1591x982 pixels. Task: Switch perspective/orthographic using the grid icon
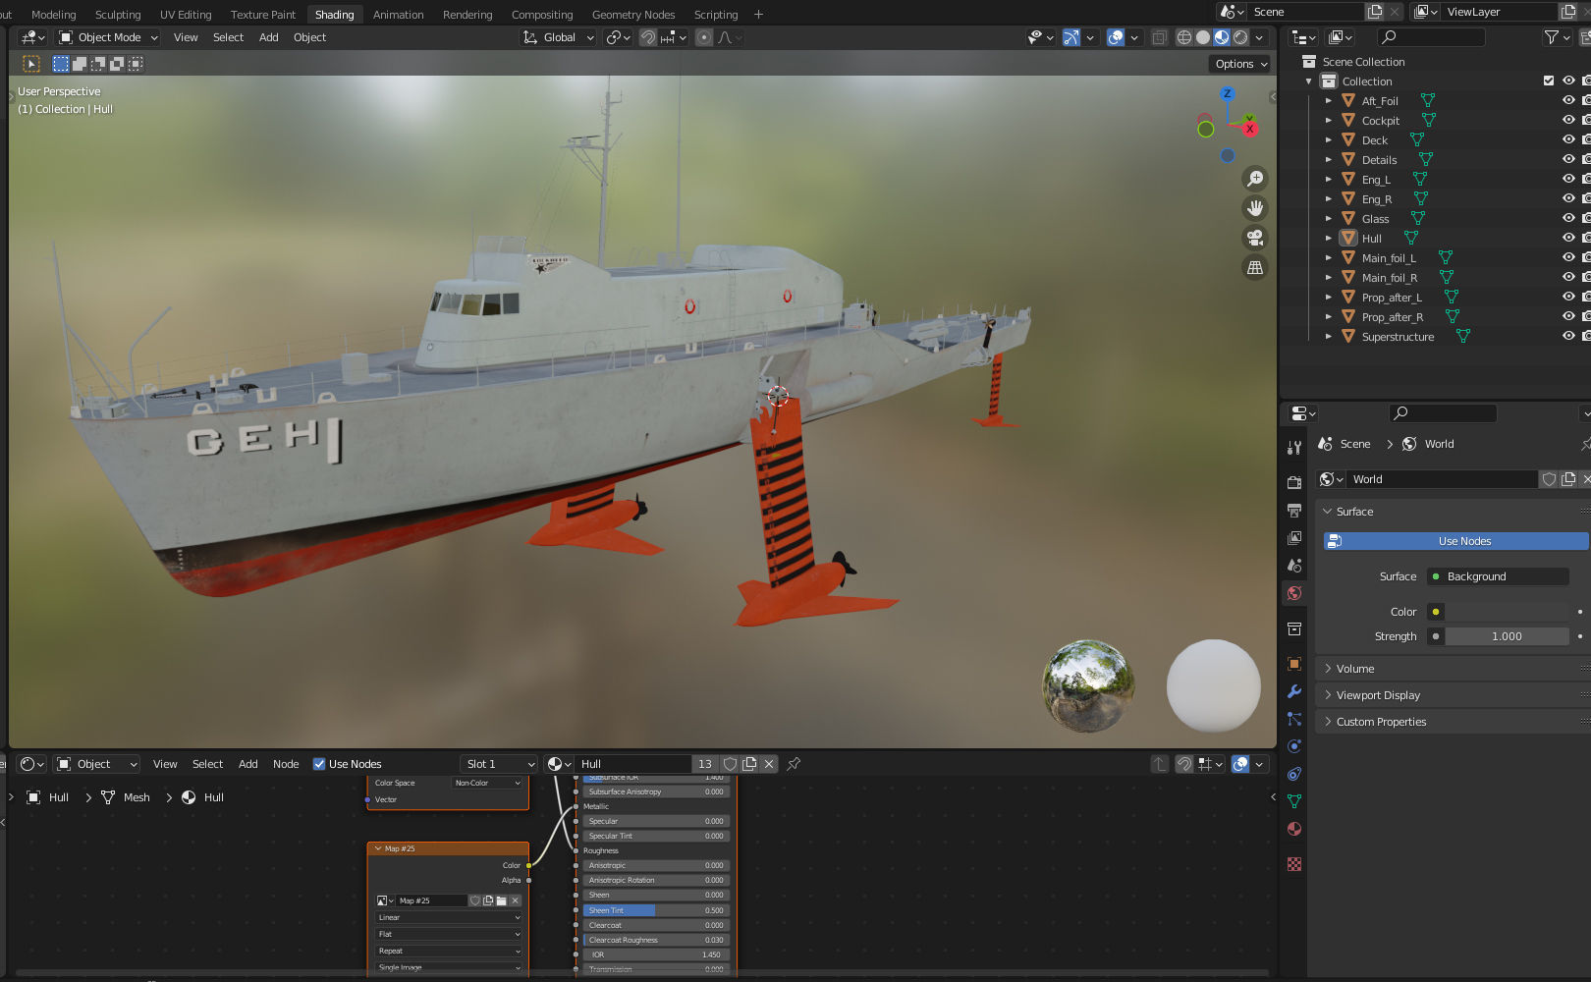[x=1255, y=267]
